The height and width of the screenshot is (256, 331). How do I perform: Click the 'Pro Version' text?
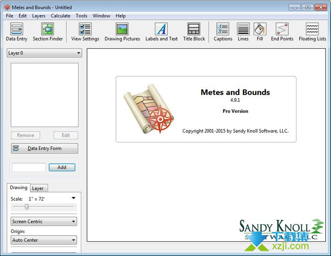[235, 111]
